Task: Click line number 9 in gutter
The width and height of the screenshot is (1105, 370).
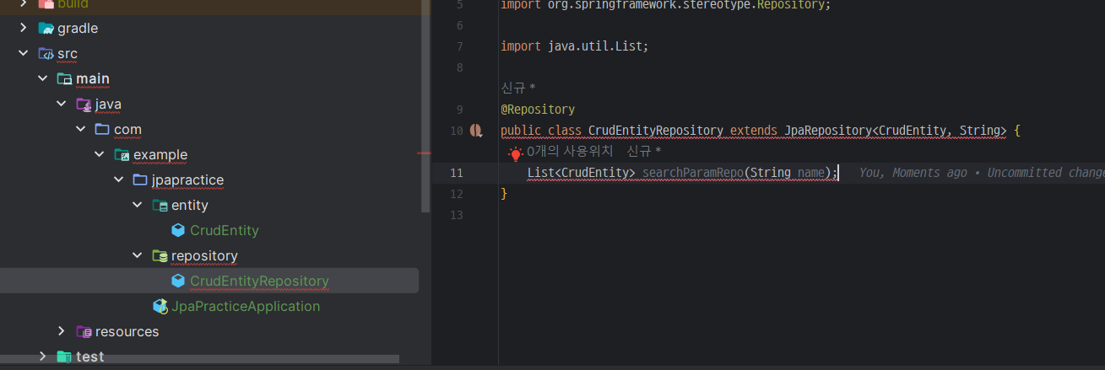Action: 459,110
